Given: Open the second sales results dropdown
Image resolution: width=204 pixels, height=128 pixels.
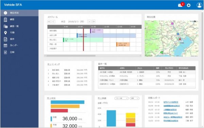Looking at the screenshot, I should click(135, 98).
